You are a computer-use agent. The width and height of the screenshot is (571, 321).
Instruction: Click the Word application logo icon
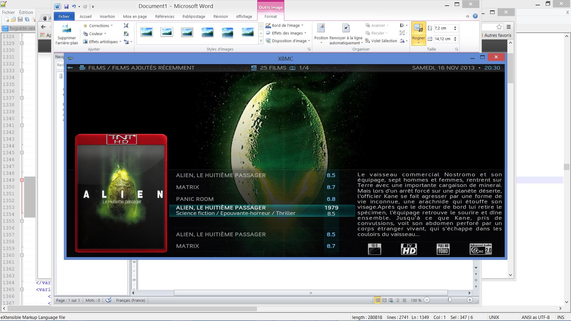click(57, 7)
